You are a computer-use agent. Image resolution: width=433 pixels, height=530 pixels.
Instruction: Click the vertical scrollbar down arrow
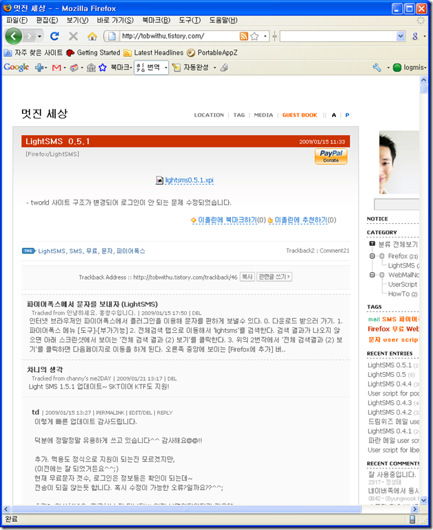(423, 500)
